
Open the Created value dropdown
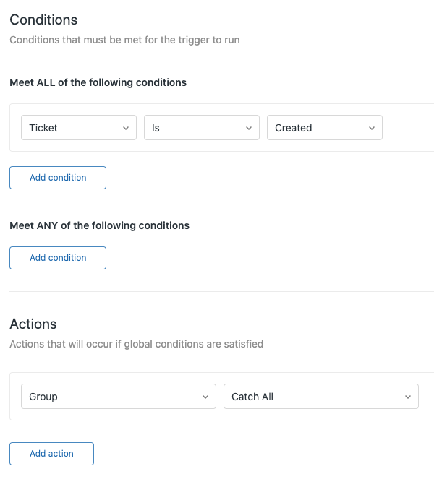(x=325, y=128)
